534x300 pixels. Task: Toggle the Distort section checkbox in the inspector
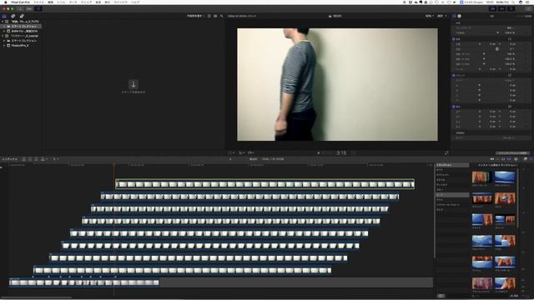coord(454,107)
